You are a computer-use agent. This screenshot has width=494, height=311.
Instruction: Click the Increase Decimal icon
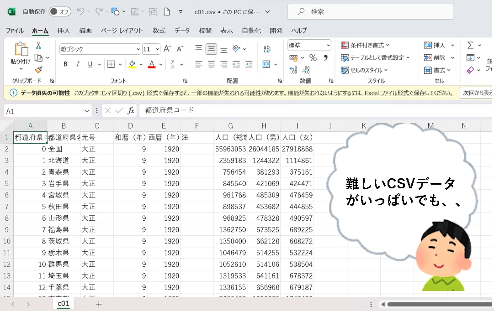click(293, 70)
